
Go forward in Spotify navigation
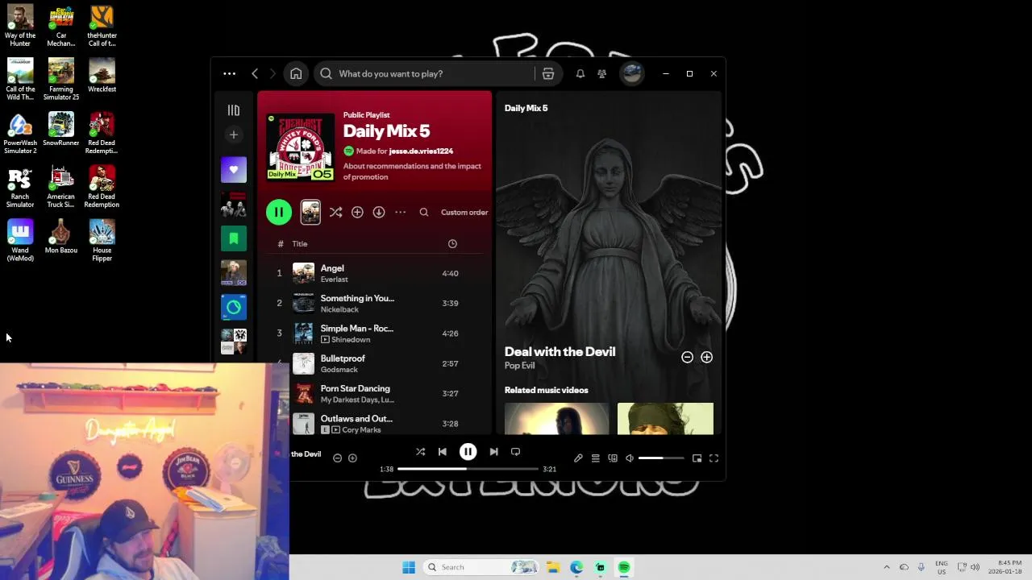click(x=273, y=73)
